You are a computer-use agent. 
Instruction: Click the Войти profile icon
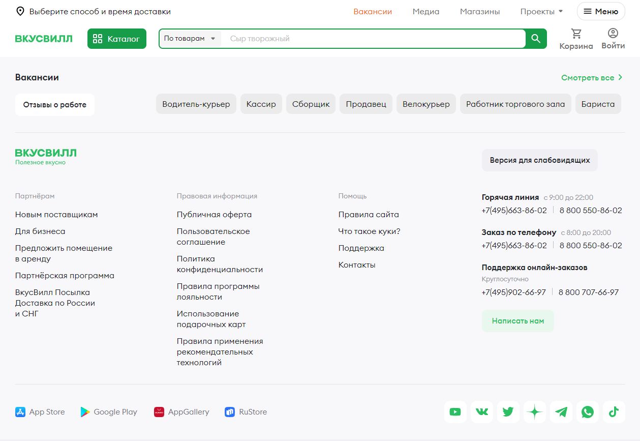click(x=613, y=34)
